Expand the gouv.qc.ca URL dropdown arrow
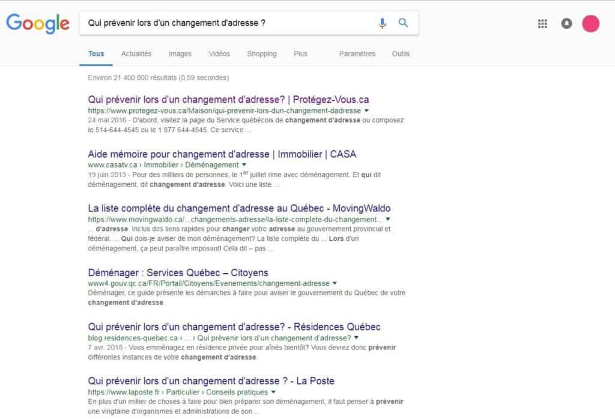 [x=335, y=283]
